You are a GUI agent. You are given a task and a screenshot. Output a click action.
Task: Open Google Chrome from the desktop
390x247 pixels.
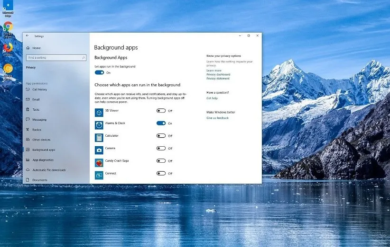pyautogui.click(x=8, y=27)
